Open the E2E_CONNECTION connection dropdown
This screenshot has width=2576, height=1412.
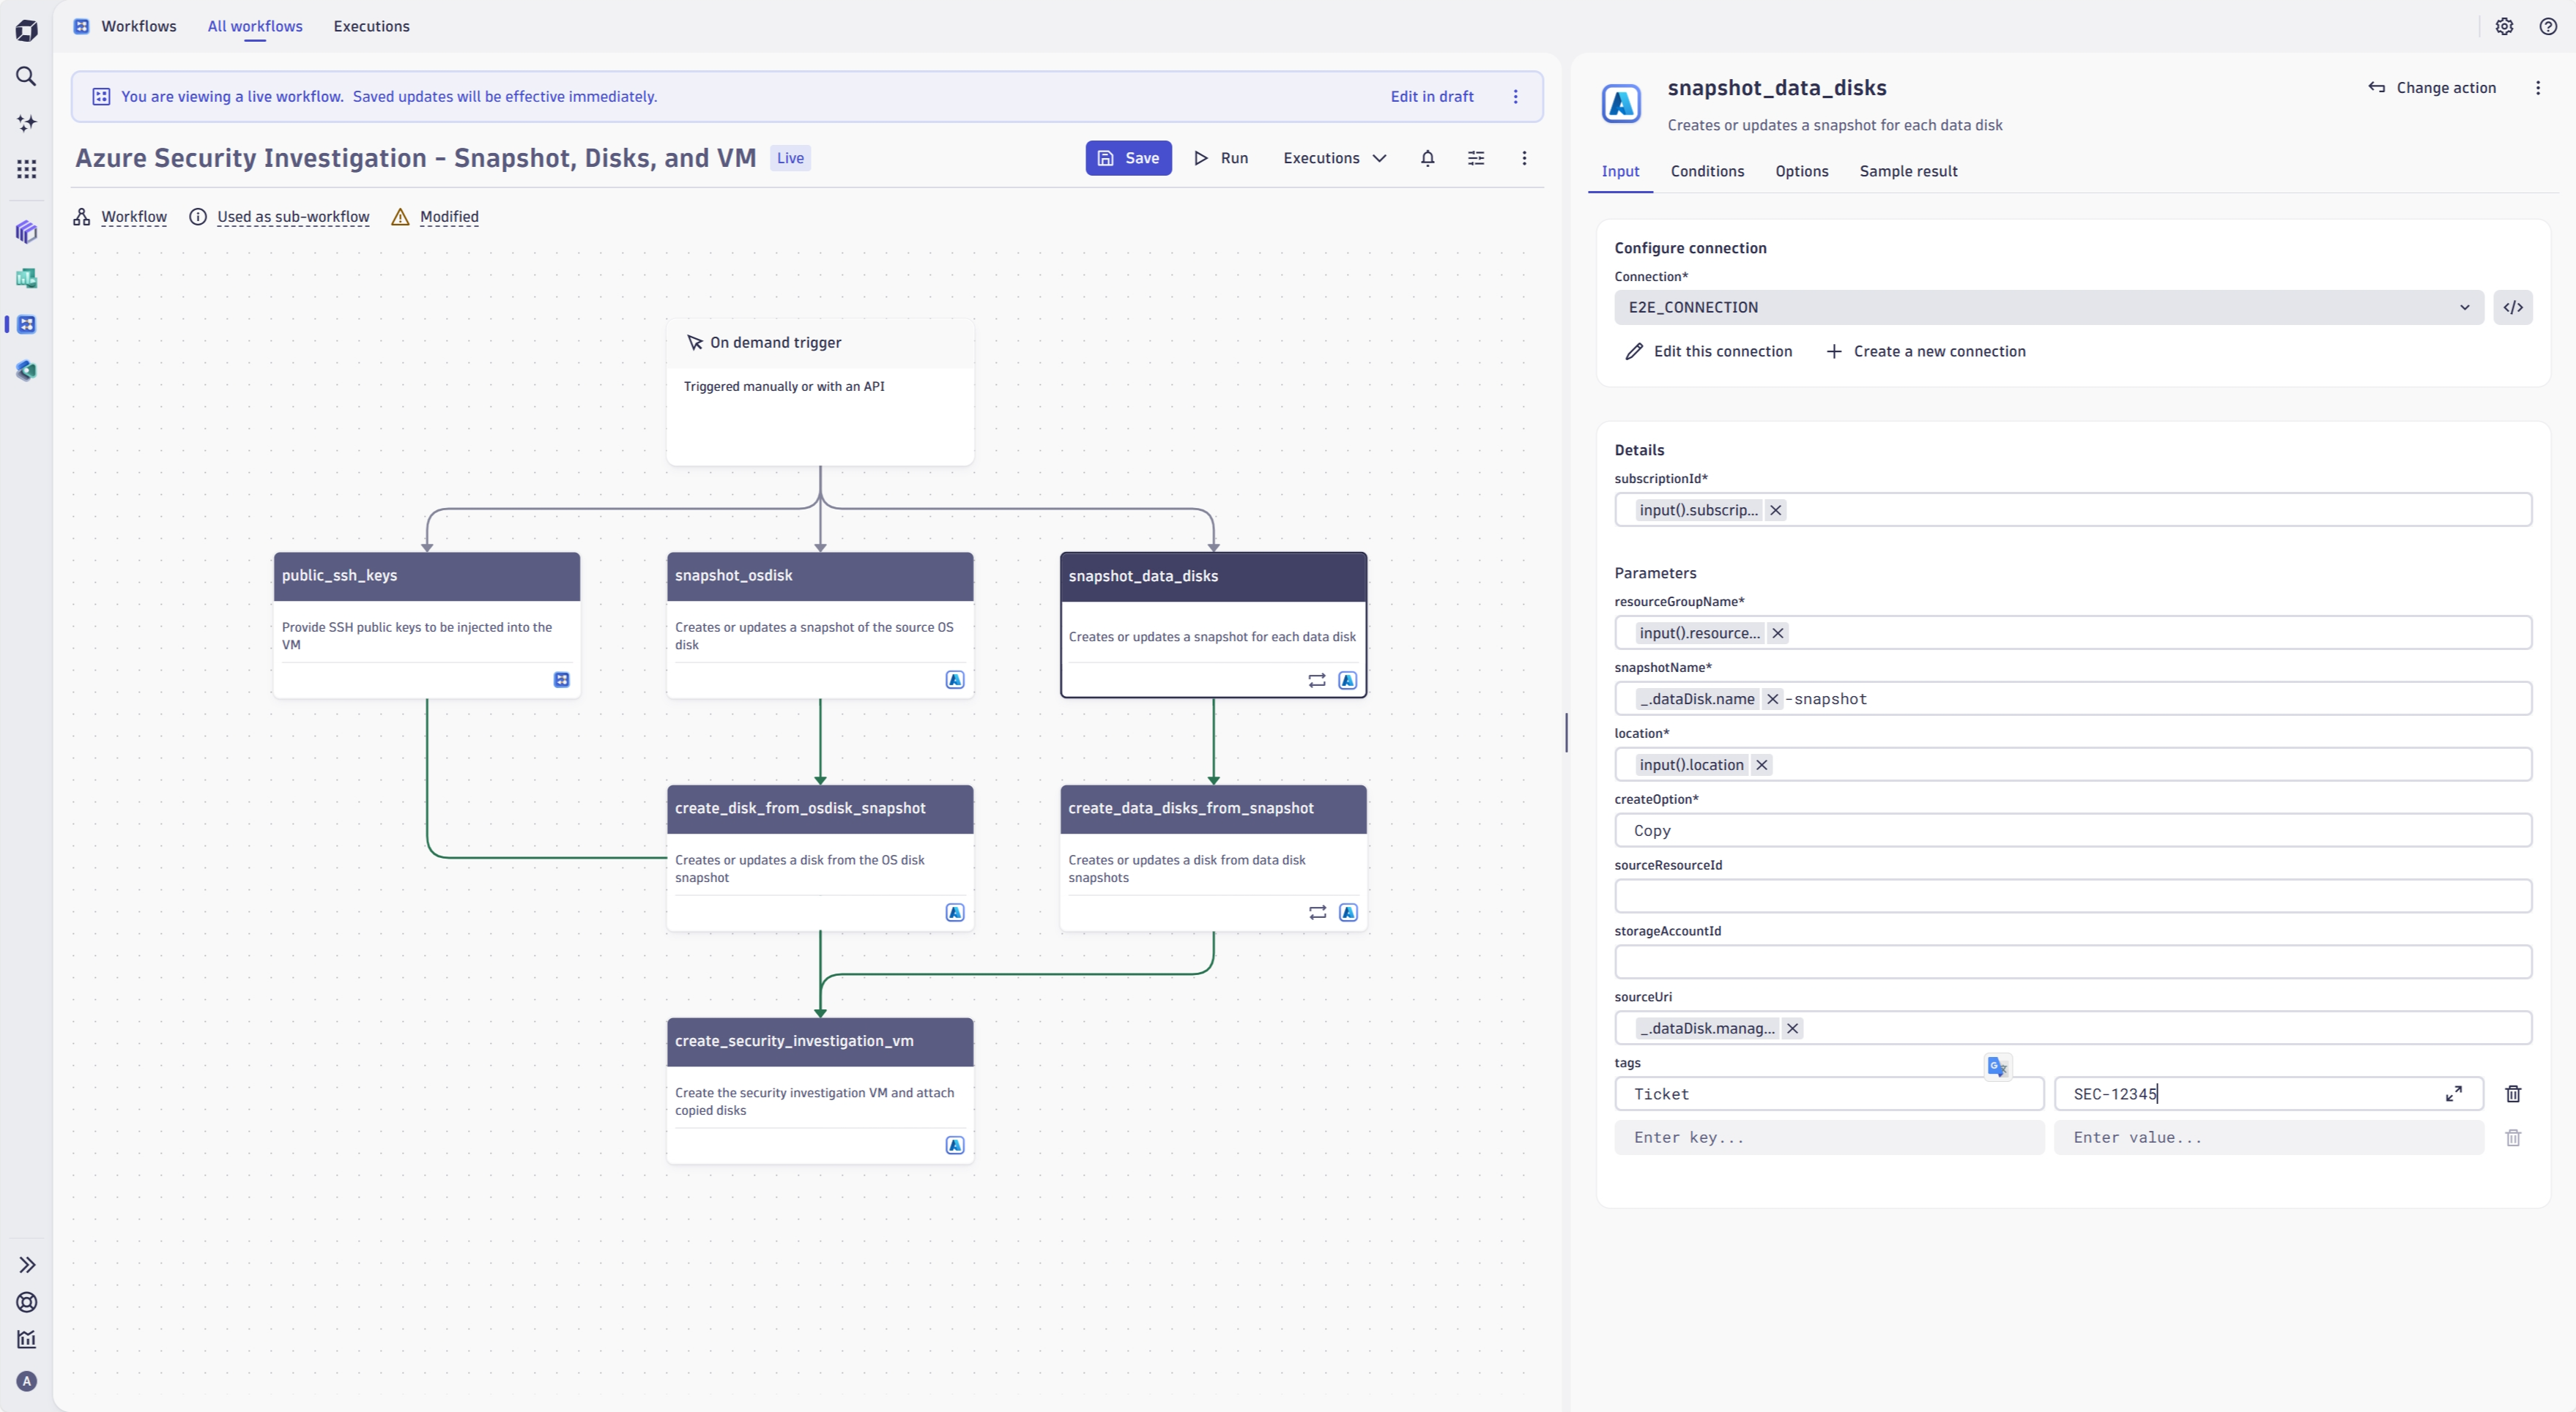[2048, 307]
